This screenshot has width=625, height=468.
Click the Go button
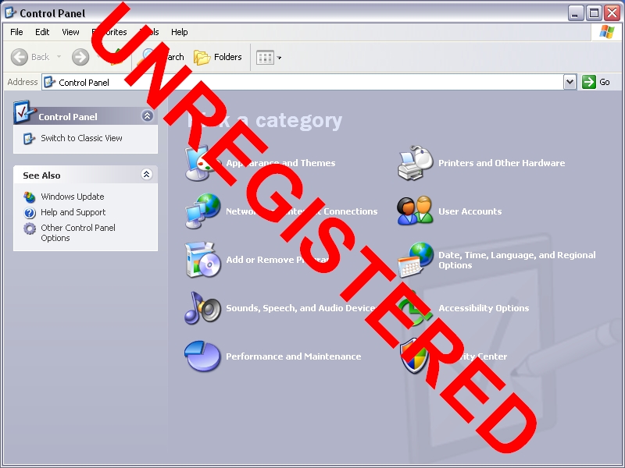(x=596, y=82)
